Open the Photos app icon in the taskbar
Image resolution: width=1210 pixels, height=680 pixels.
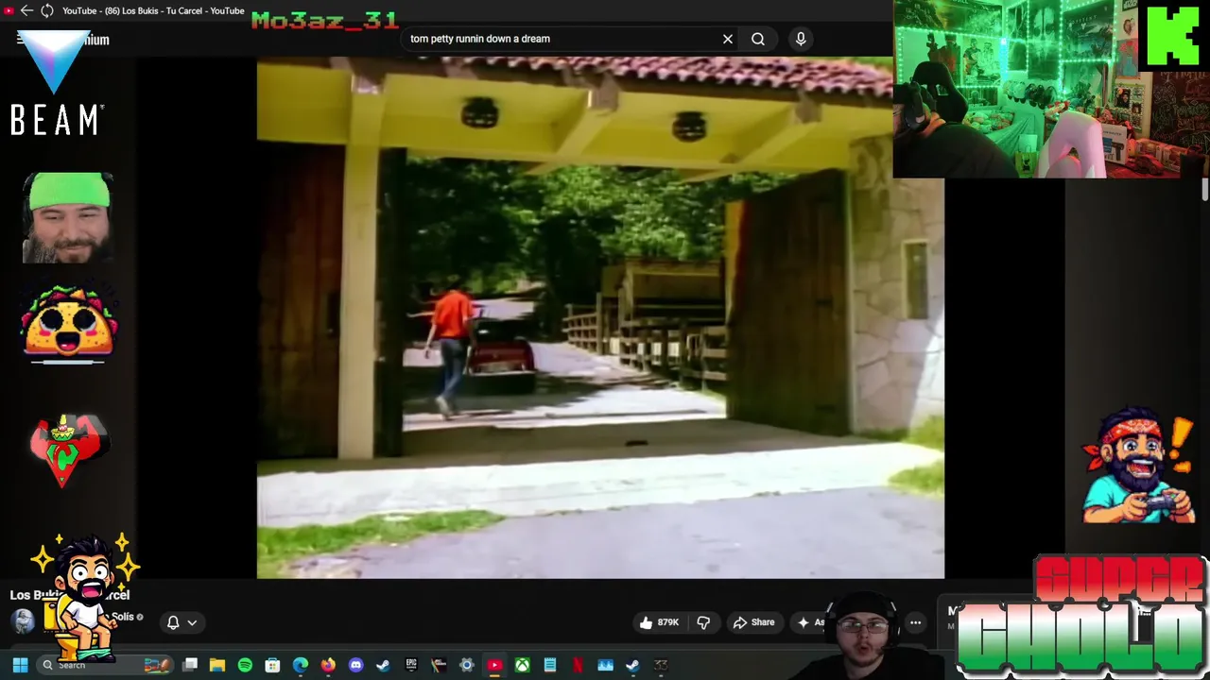point(605,665)
